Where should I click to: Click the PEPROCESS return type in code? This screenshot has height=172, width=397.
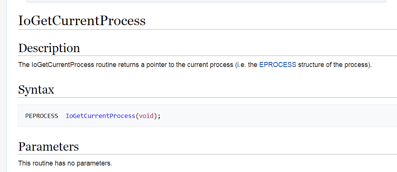coord(42,116)
